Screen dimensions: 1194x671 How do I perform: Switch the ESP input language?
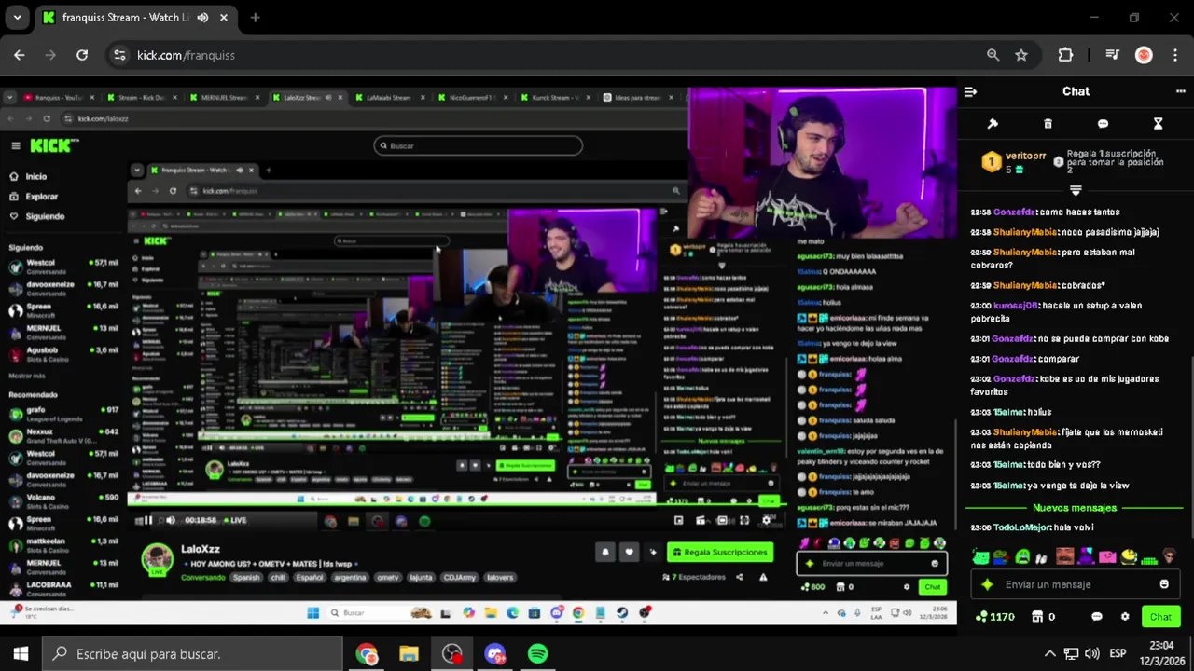click(1117, 653)
